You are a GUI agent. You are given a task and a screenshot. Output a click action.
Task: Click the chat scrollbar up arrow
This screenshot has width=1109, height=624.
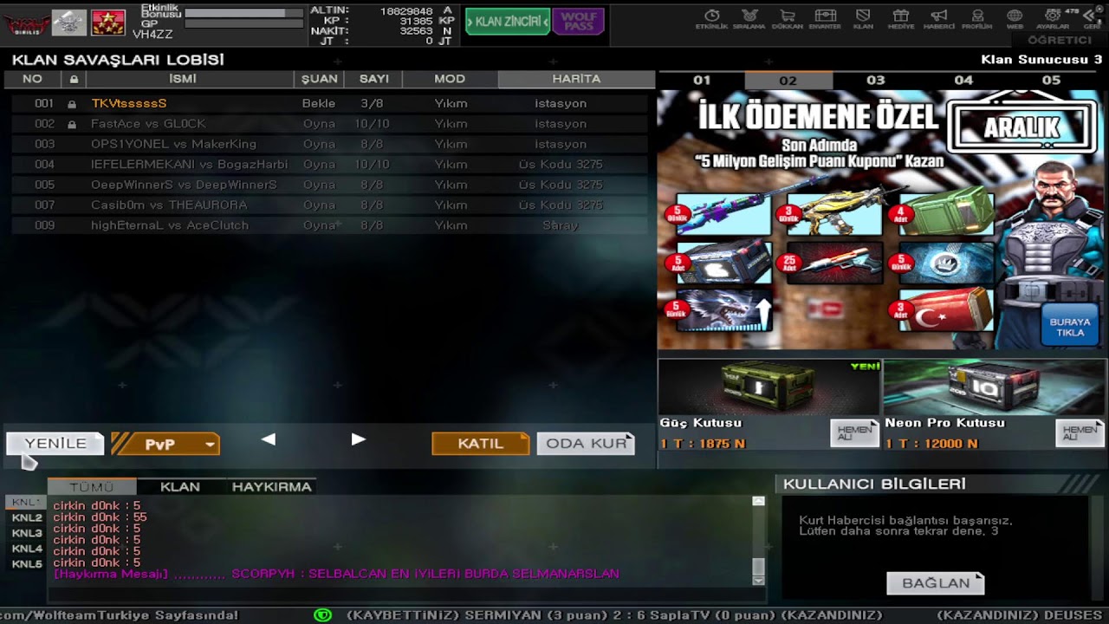[758, 501]
